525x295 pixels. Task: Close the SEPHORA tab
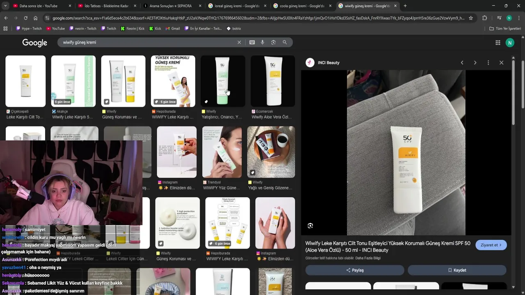coord(200,6)
